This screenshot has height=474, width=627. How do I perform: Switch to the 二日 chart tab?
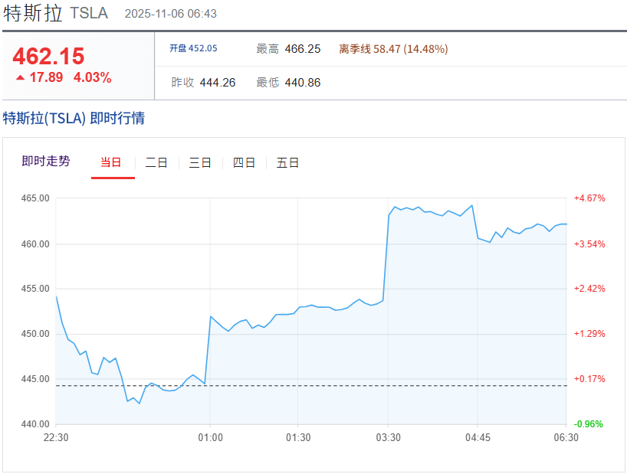(156, 162)
